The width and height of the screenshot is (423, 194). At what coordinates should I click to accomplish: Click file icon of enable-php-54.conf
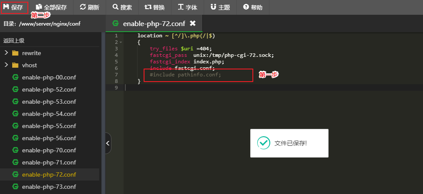15,114
